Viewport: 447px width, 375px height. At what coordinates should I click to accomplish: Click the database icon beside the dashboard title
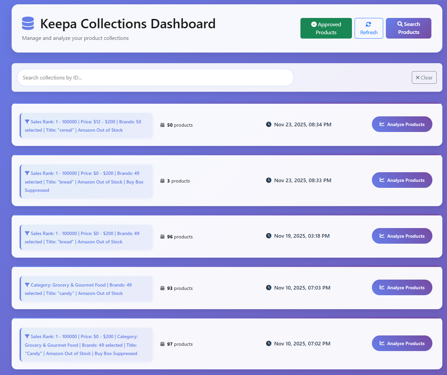(28, 23)
